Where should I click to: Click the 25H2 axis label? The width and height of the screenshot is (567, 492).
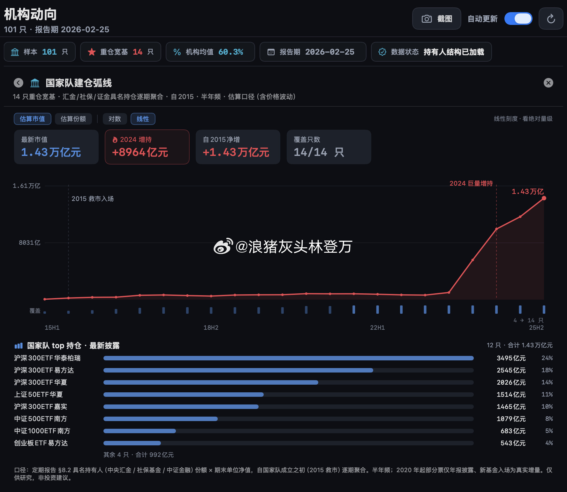(x=536, y=328)
